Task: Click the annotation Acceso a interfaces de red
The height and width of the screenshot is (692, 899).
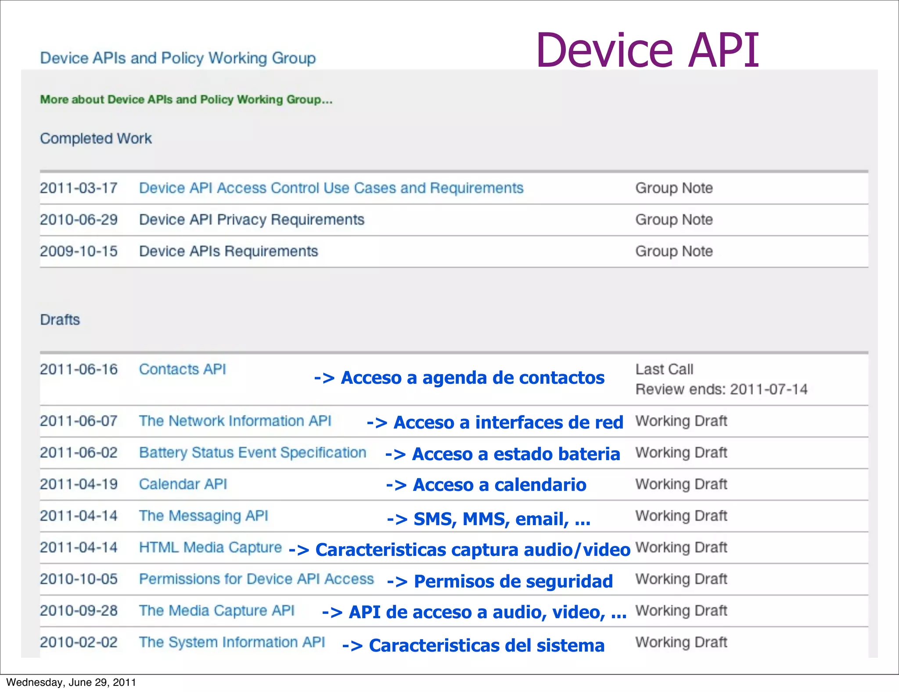Action: (495, 422)
